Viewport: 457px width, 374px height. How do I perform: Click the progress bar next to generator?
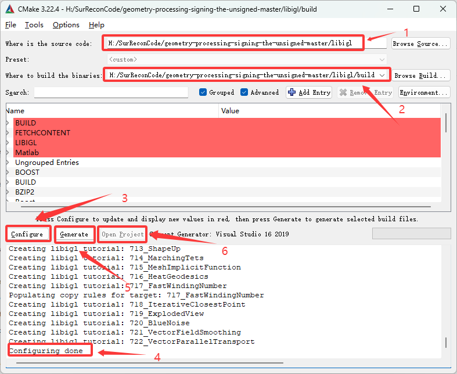point(411,234)
